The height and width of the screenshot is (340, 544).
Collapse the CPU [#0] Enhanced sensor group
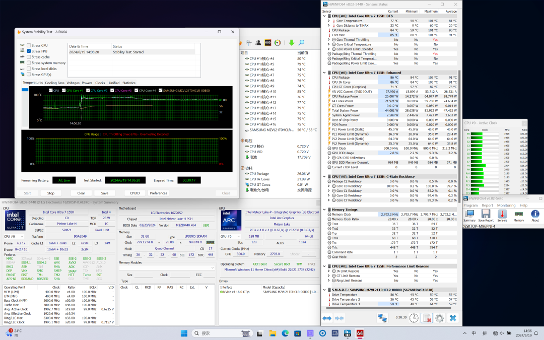[x=324, y=73]
